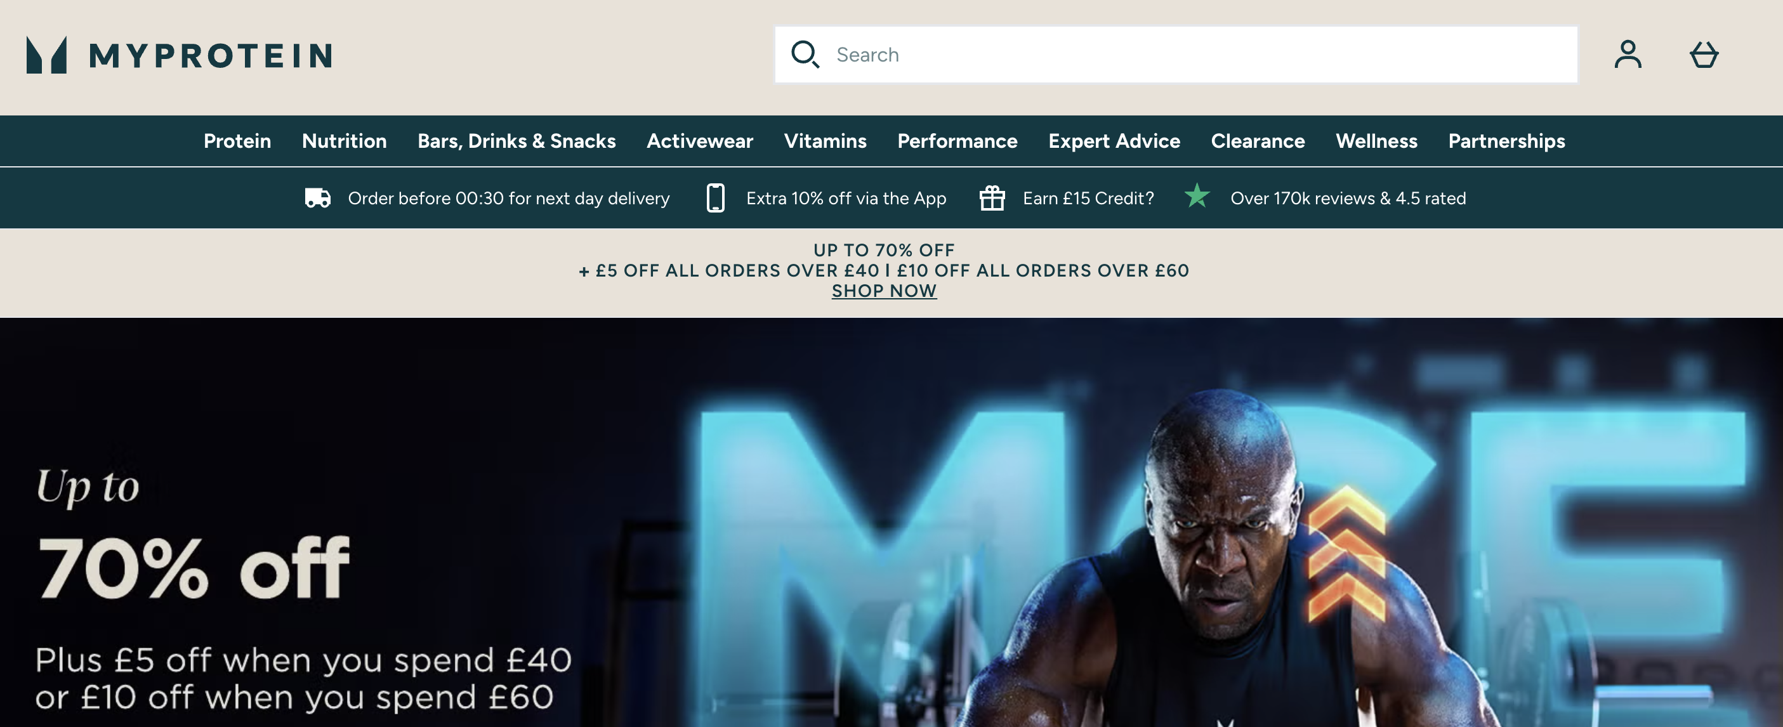Click Earn £15 Credit link
The image size is (1783, 727).
pyautogui.click(x=1088, y=199)
